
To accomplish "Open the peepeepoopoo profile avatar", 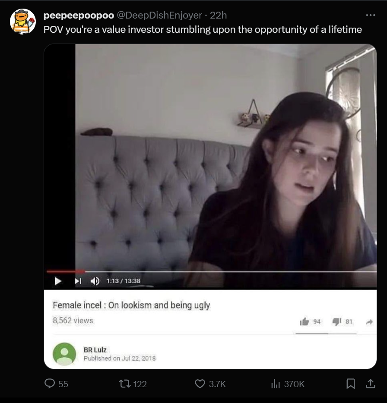I will click(x=23, y=22).
